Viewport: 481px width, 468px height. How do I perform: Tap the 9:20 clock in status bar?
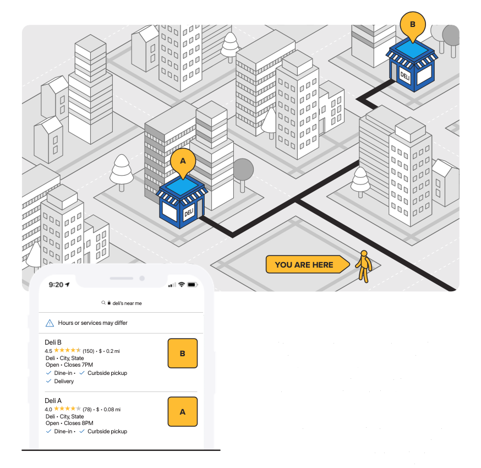pyautogui.click(x=56, y=285)
